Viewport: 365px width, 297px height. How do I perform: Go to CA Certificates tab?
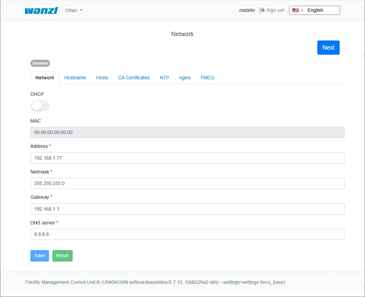tap(134, 78)
